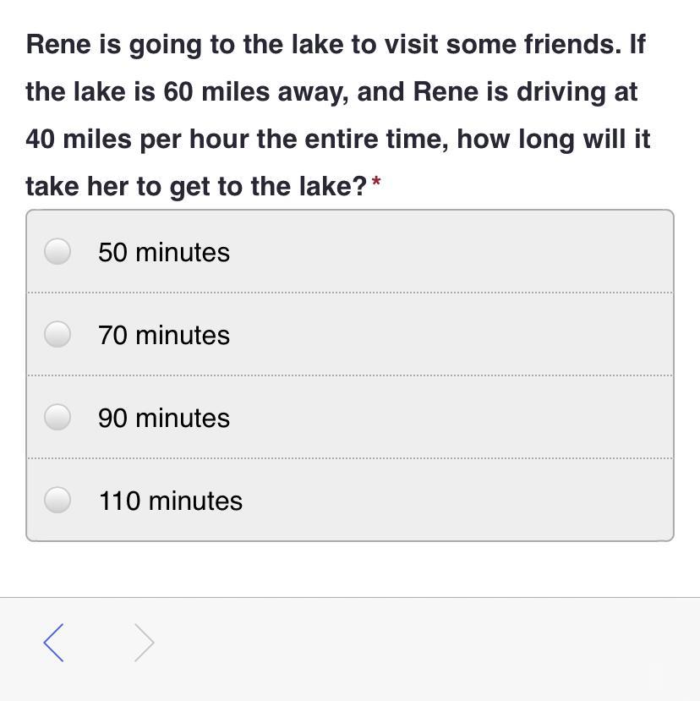
Task: Select the 50 minutes radio button
Action: tap(57, 251)
